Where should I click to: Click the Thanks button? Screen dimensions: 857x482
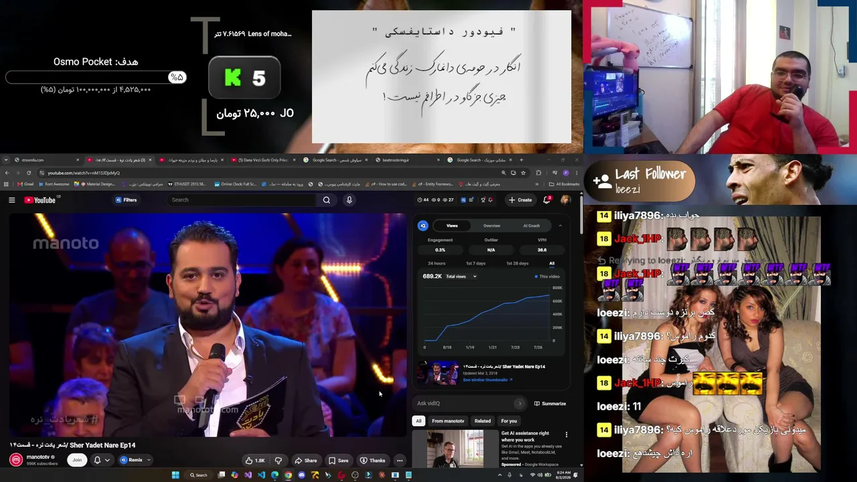(373, 461)
